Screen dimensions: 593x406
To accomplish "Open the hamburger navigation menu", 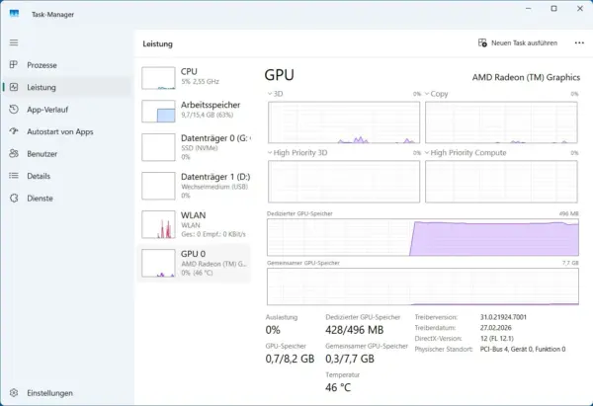I will 14,42.
